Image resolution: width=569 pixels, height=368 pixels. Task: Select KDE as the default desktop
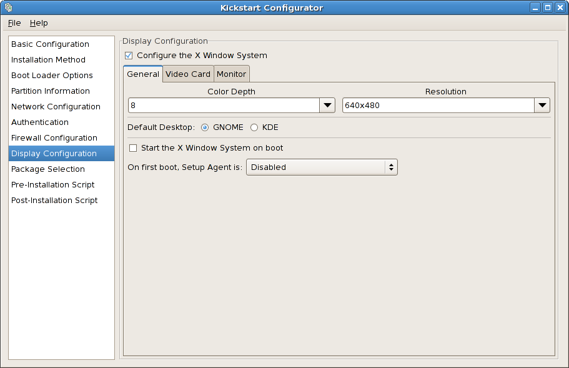(254, 127)
